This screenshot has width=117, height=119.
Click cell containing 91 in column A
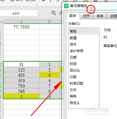click(21, 64)
